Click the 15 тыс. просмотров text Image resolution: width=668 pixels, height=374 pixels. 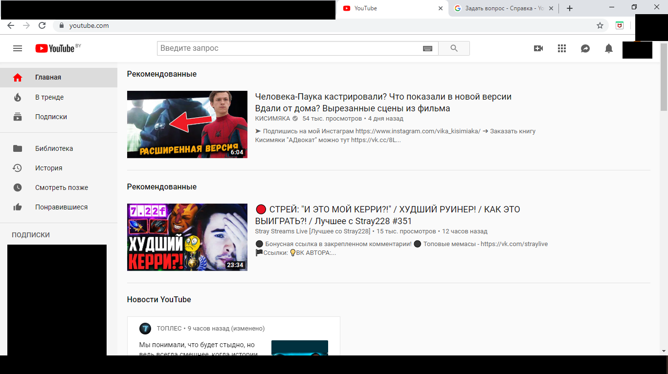[x=406, y=231]
